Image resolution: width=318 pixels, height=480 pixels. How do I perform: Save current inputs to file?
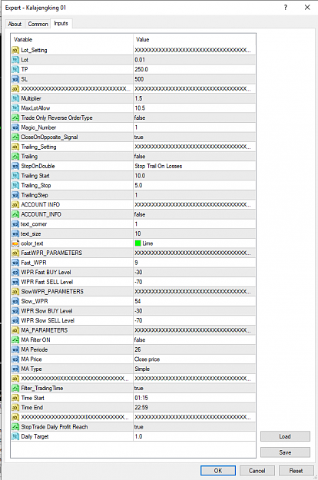[x=285, y=452]
